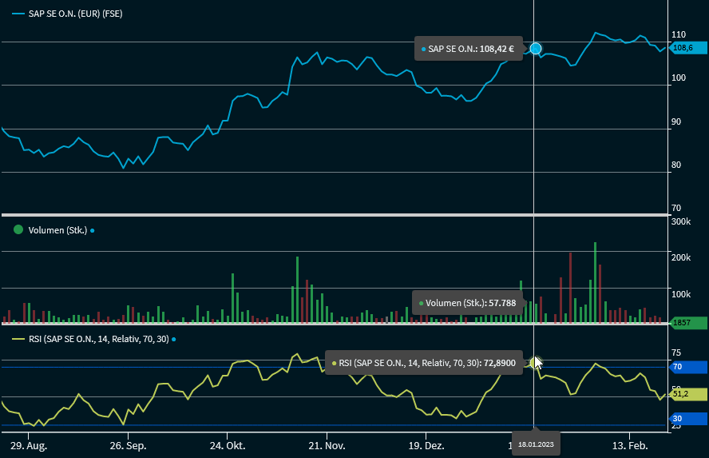Viewport: 709px width, 458px height.
Task: Select the 18.01.2023 date marker
Action: [535, 444]
